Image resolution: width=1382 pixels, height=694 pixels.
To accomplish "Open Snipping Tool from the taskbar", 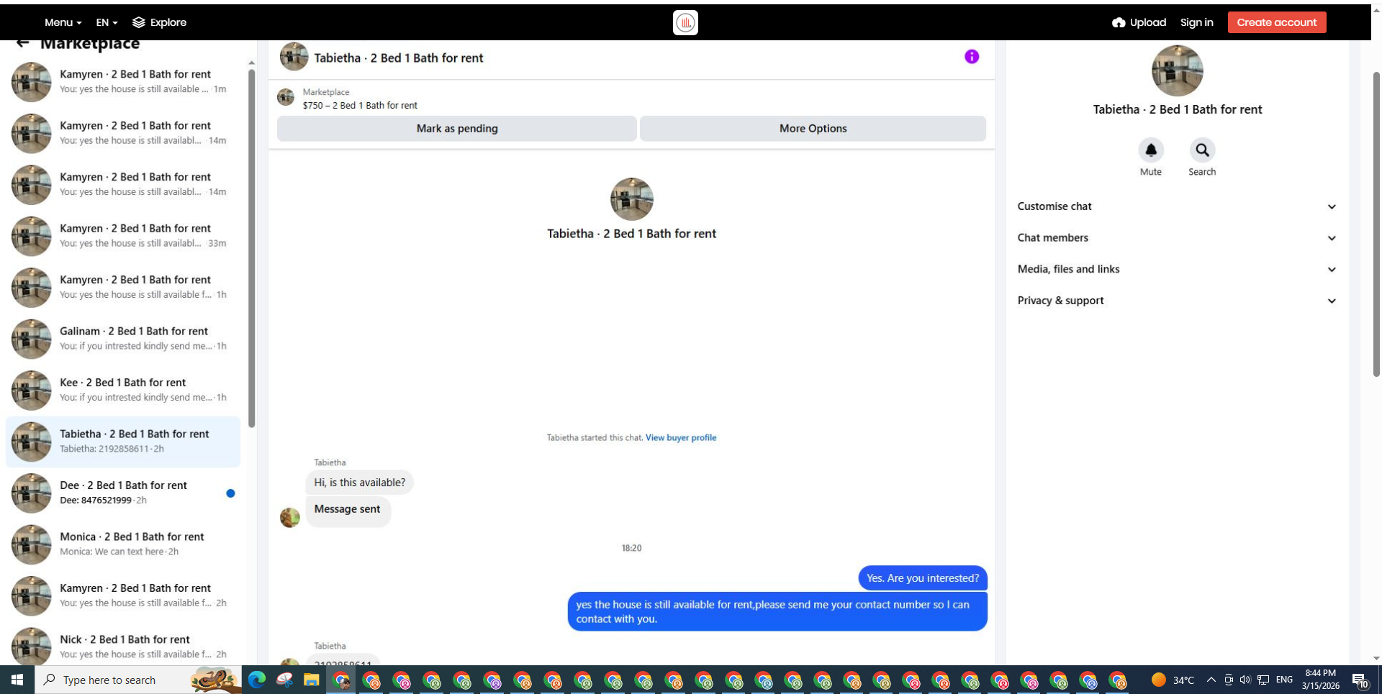I will (x=284, y=680).
